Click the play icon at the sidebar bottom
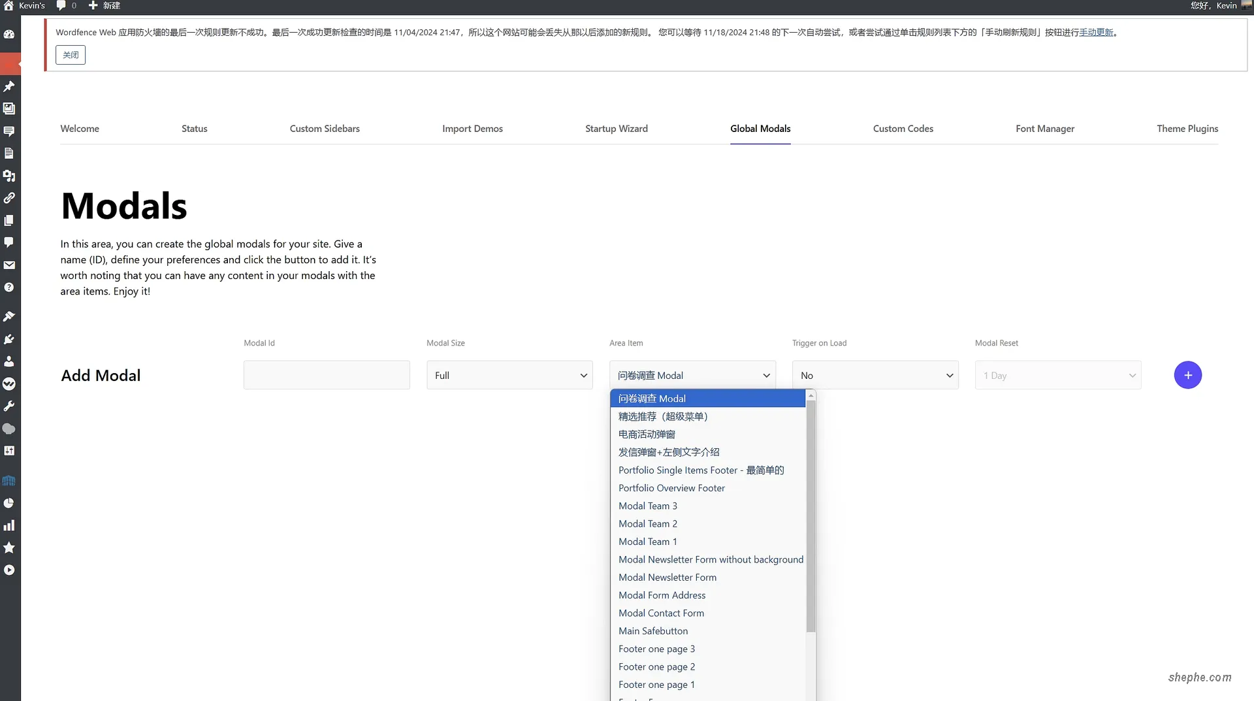 click(9, 570)
